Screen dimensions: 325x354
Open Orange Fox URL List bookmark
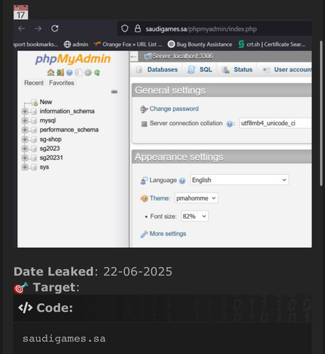point(128,45)
